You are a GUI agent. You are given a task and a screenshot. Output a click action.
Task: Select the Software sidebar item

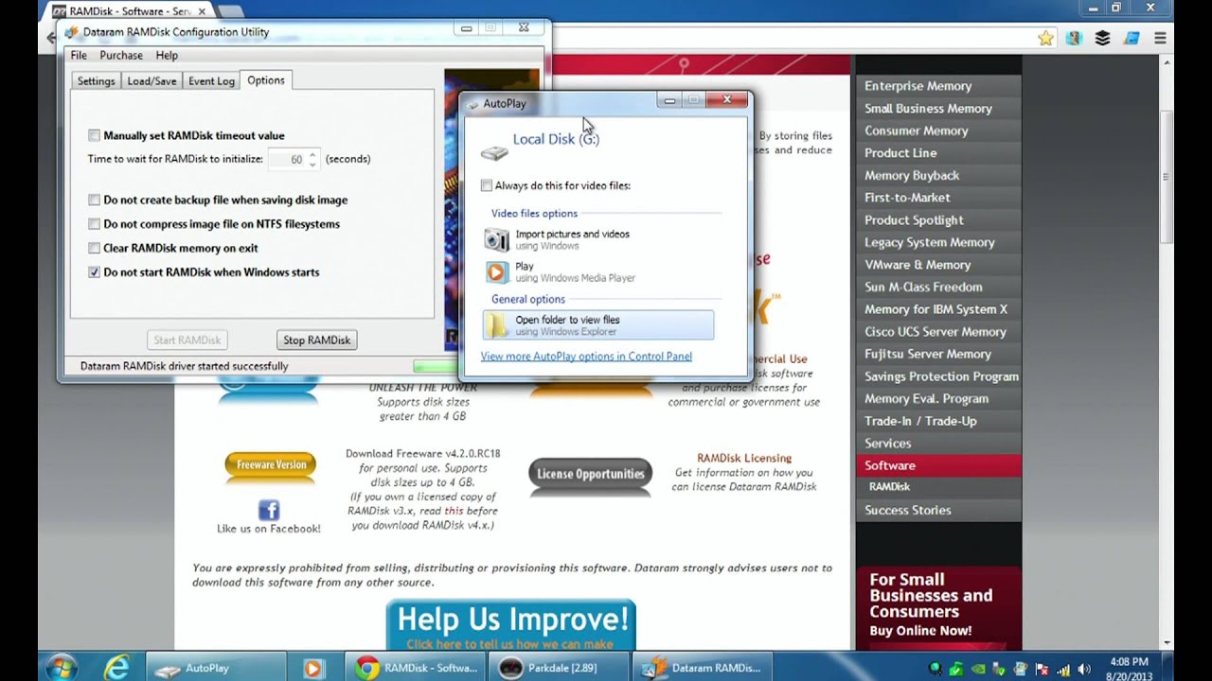point(938,465)
